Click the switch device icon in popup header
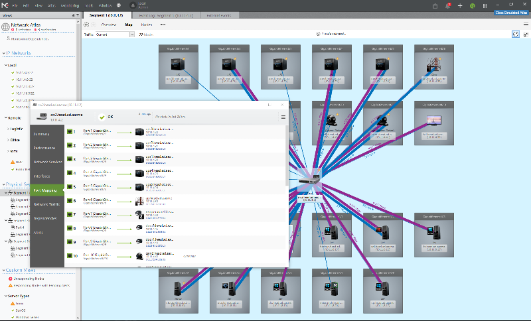This screenshot has height=321, width=531. (42, 117)
